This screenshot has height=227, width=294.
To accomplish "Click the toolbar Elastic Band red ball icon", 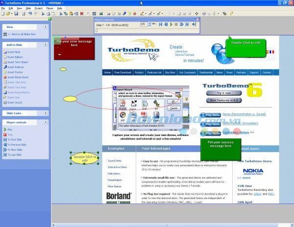I will 134,14.
